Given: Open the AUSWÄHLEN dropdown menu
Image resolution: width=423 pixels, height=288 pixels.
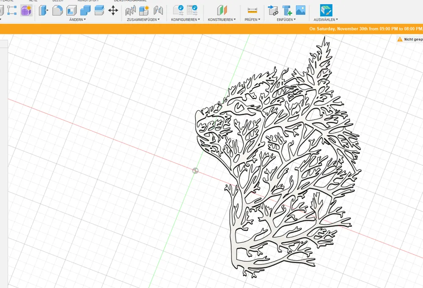Looking at the screenshot, I should tap(326, 20).
